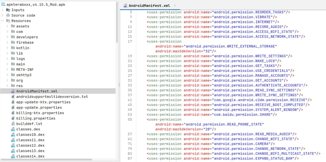Click the okhttp3 folder icon
The height and width of the screenshot is (162, 326).
tap(13, 75)
